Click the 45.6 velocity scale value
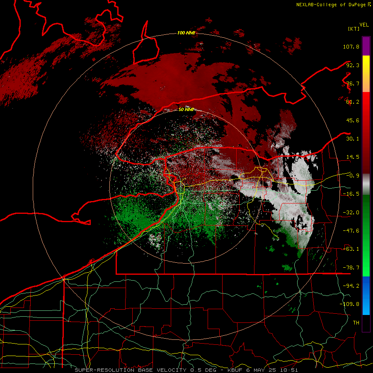 [352, 120]
